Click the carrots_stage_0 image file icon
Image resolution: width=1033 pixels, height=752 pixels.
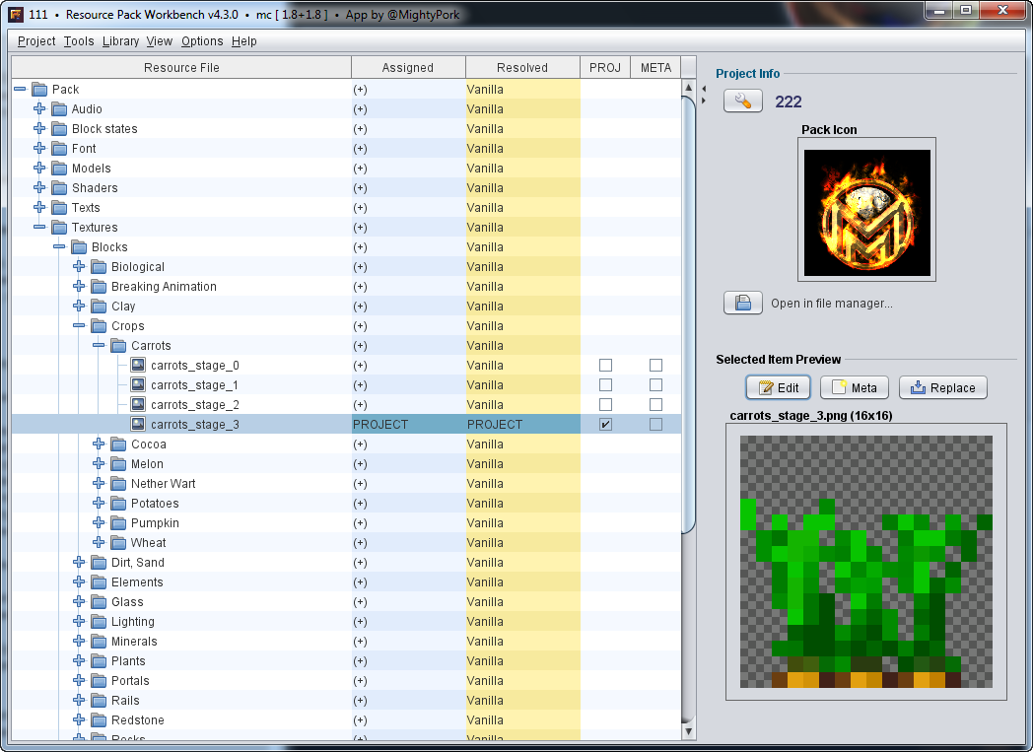[138, 366]
